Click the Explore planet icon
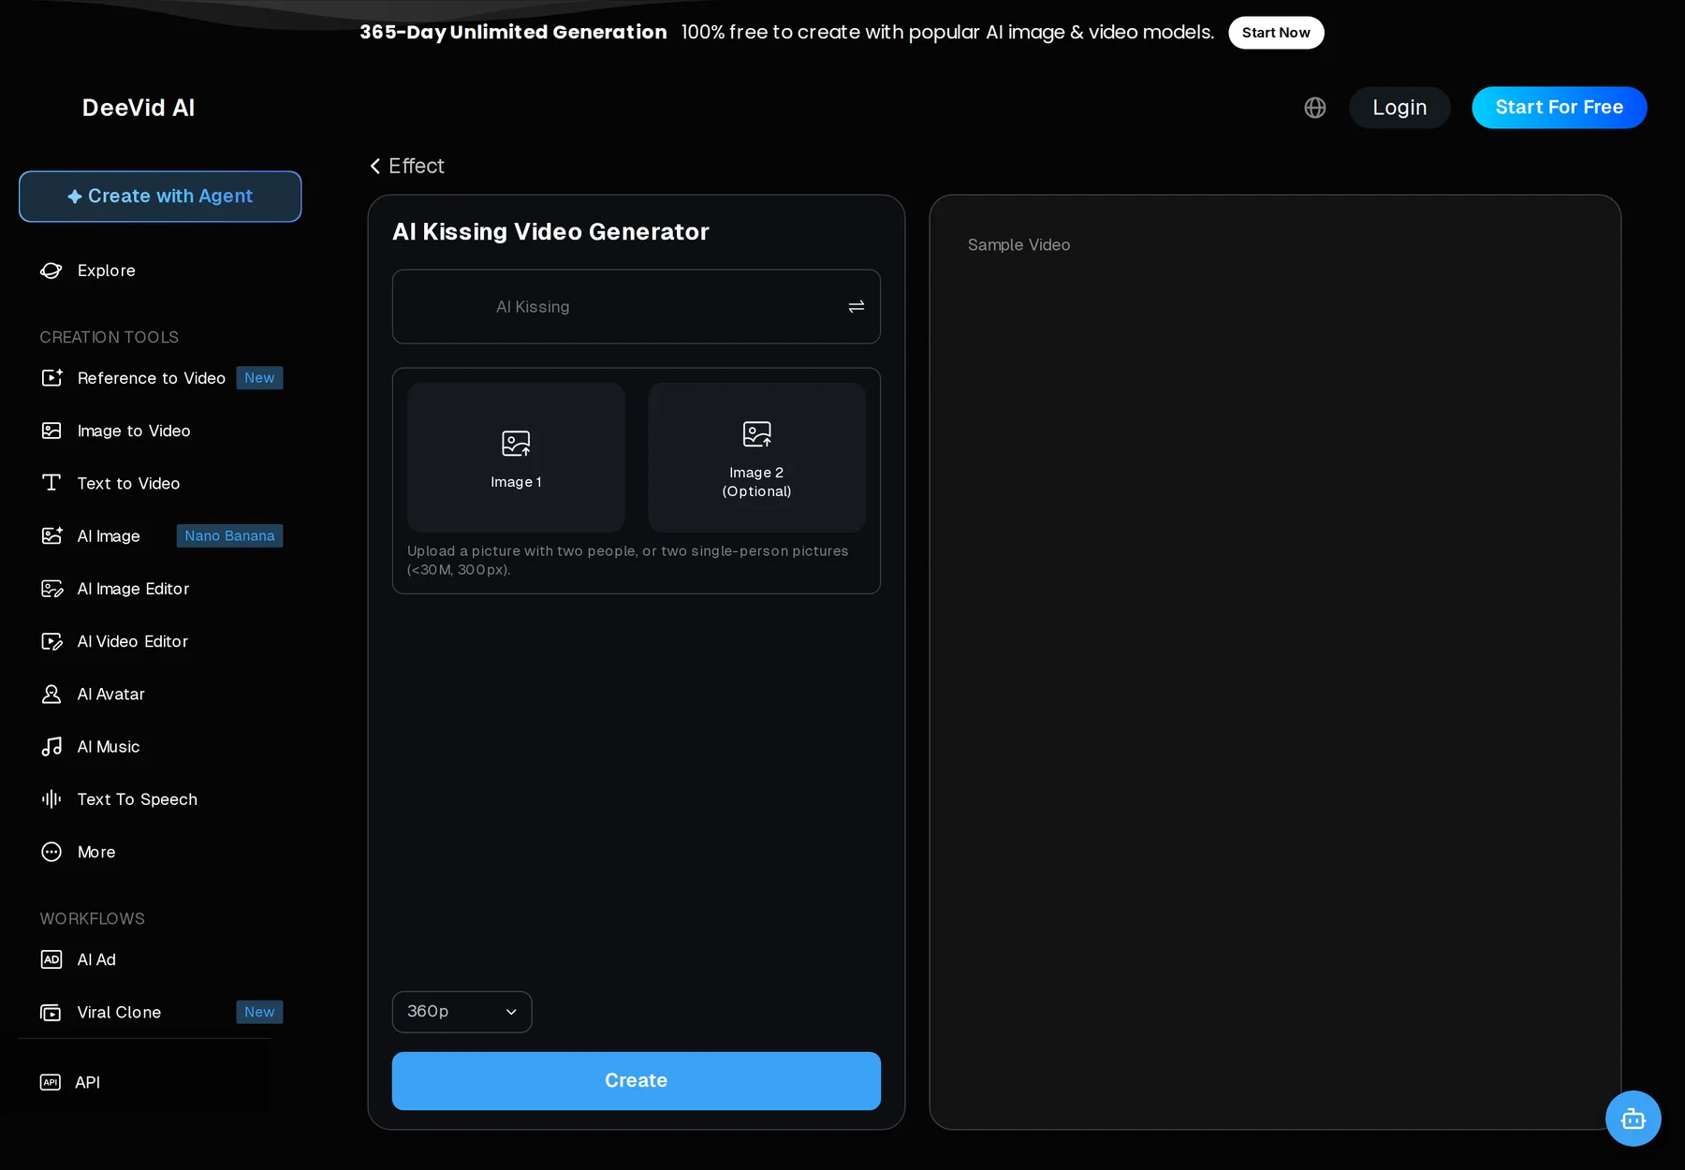 click(51, 271)
